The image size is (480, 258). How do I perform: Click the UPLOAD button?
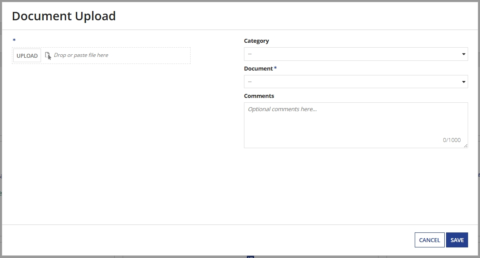[27, 56]
